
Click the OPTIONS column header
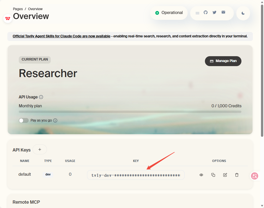[219, 161]
